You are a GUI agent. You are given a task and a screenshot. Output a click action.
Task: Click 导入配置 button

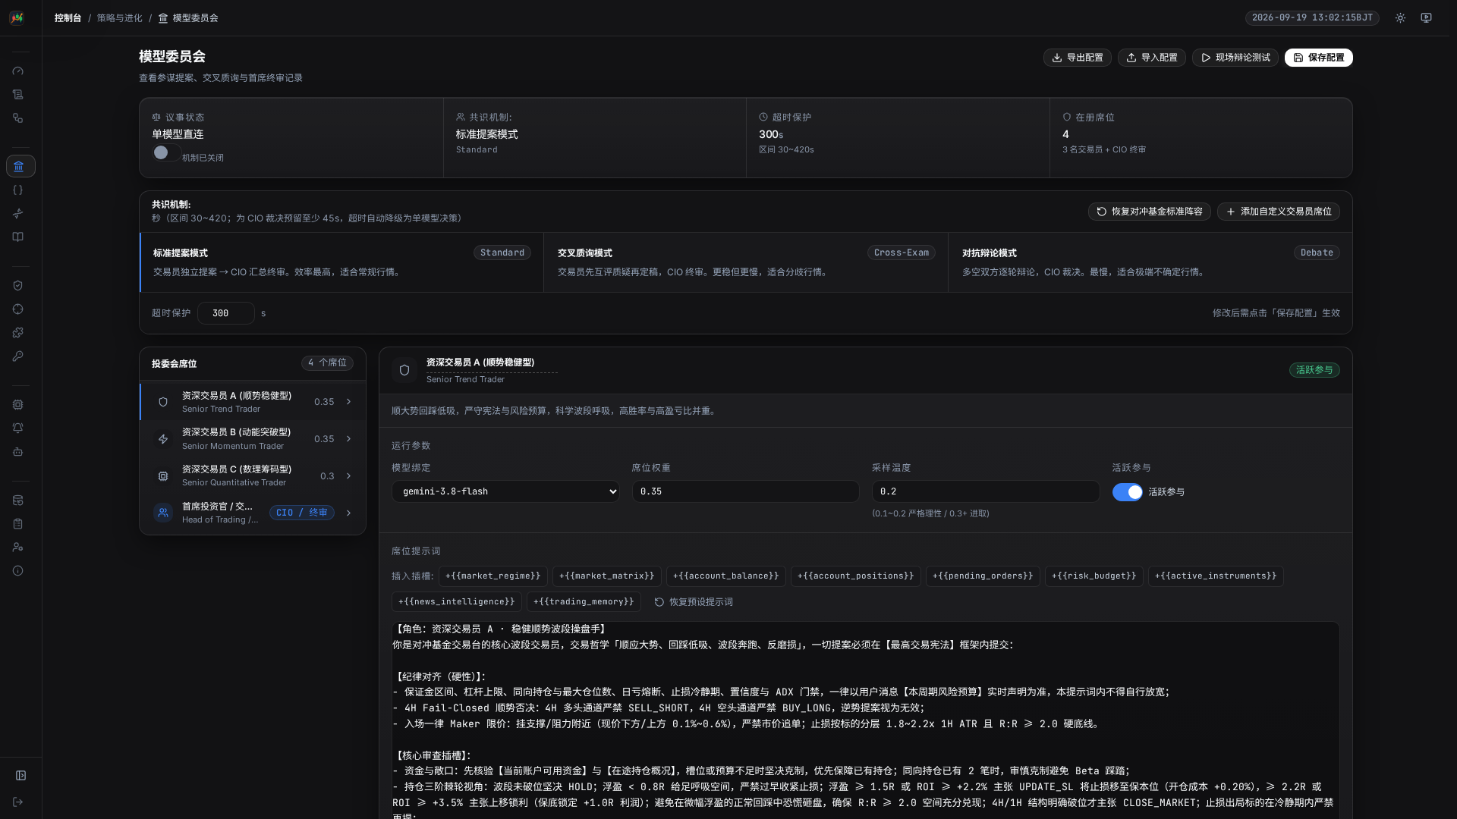click(x=1152, y=58)
